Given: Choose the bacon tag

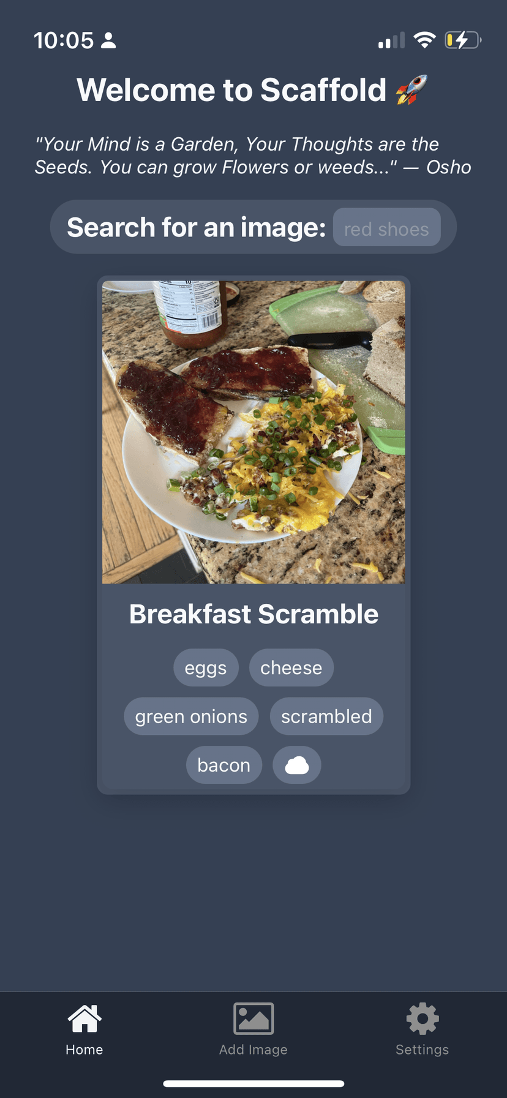Looking at the screenshot, I should (224, 765).
